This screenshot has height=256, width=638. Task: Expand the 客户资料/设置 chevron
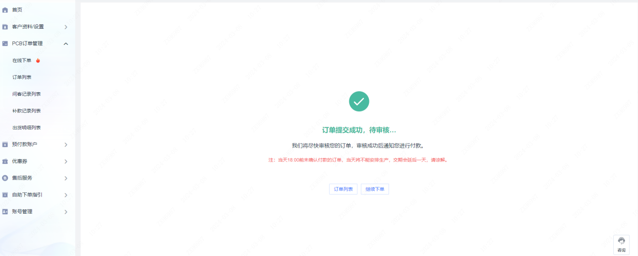point(66,27)
